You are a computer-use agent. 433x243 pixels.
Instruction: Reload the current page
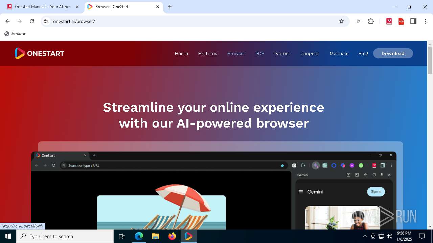[x=32, y=21]
